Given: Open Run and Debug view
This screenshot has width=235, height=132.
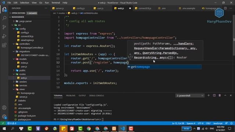Looking at the screenshot, I should [4, 36].
